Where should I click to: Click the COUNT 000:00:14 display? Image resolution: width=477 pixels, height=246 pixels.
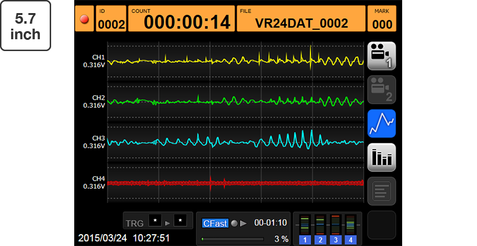coord(181,19)
